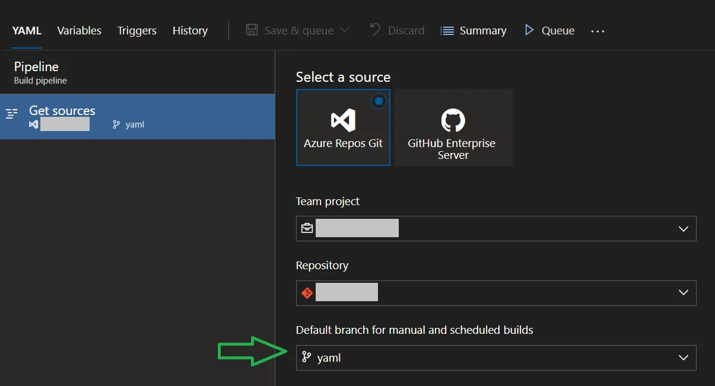Image resolution: width=715 pixels, height=386 pixels.
Task: Click the GitHub octocat icon
Action: tap(453, 120)
